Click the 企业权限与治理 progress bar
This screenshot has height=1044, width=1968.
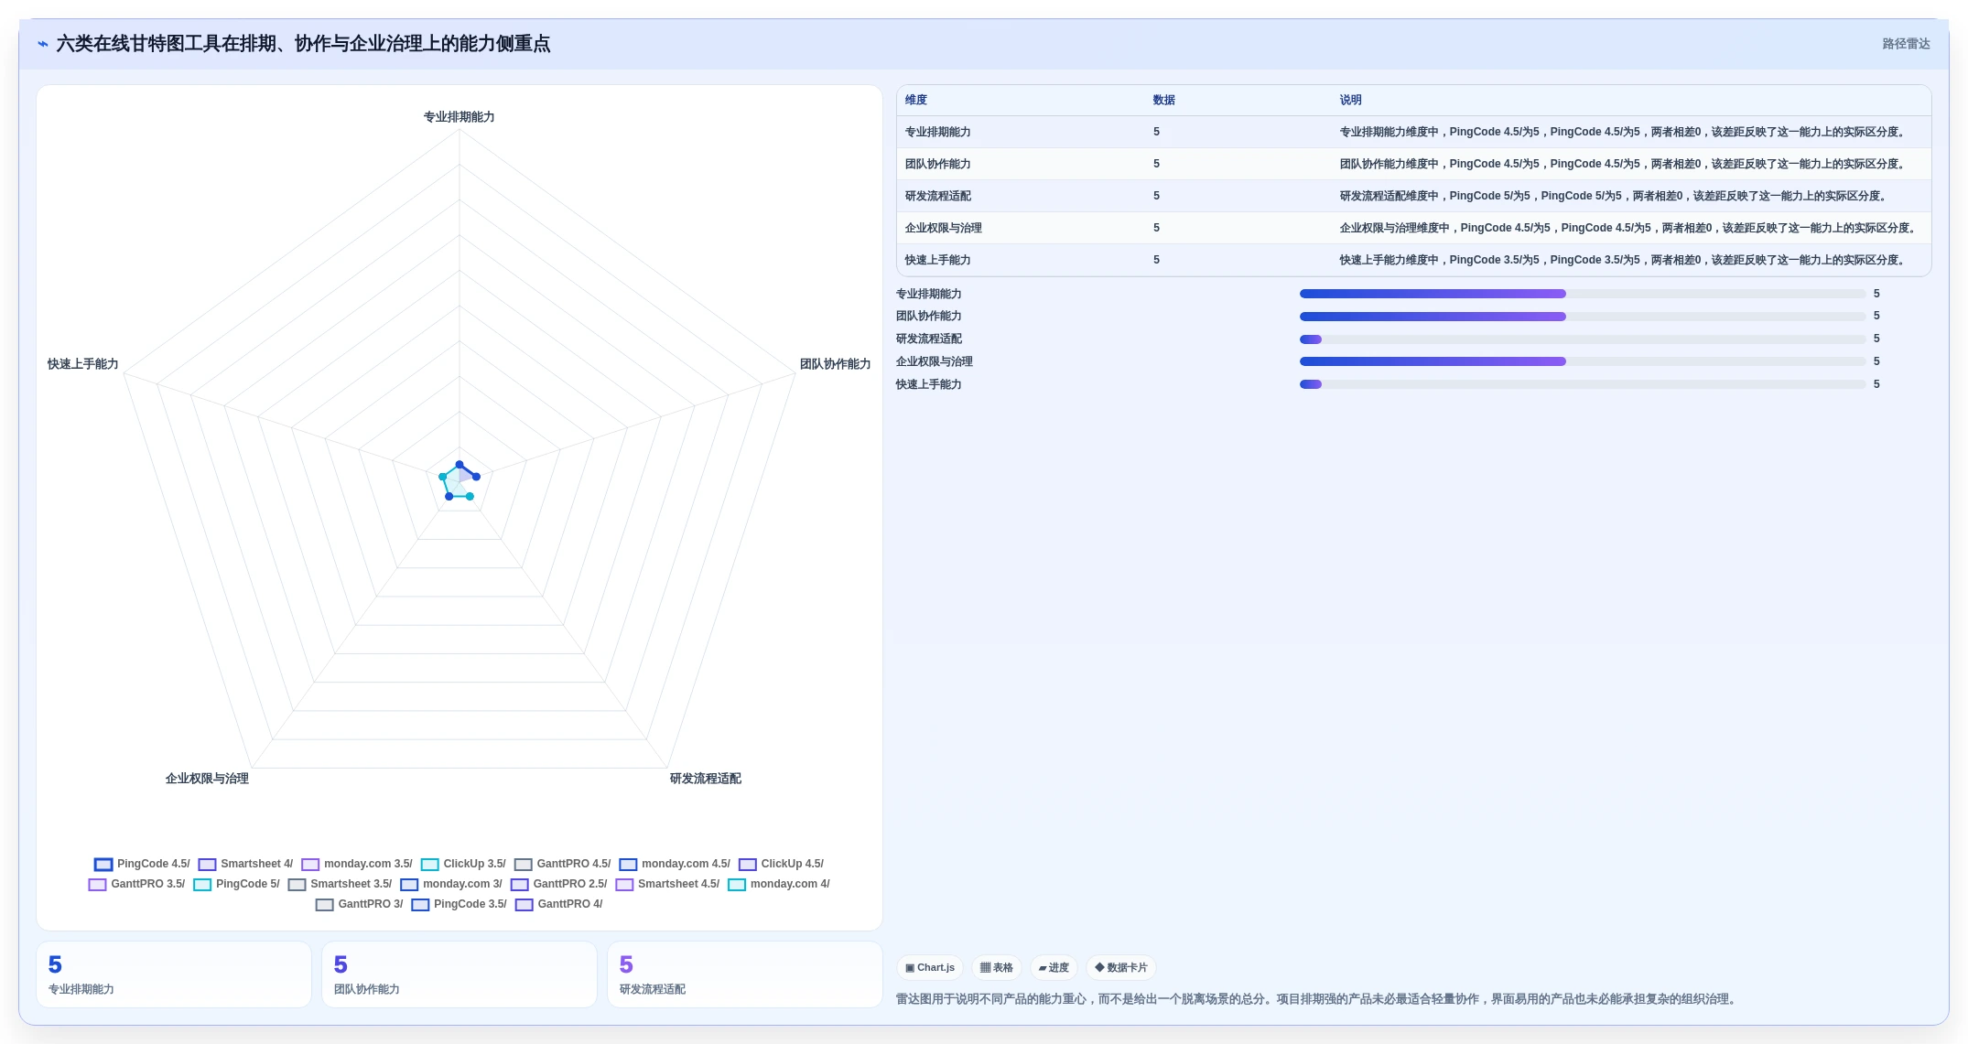point(1583,361)
